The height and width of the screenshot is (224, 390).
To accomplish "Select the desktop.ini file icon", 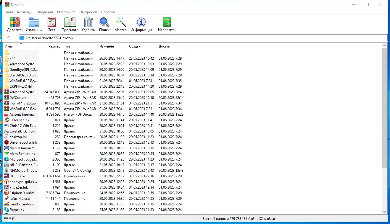I will coord(7,137).
